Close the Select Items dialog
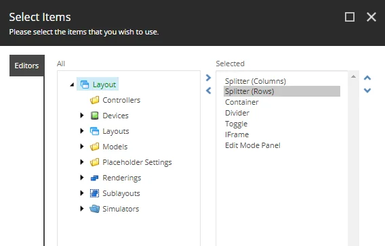Image resolution: width=385 pixels, height=246 pixels. click(371, 17)
